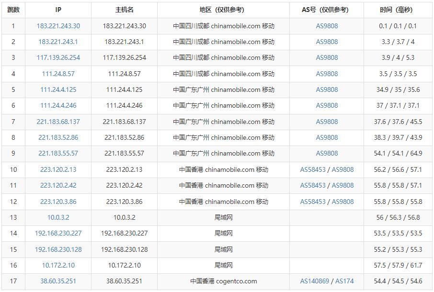
Task: Select hostname cell 221.183.55.57
Action: (x=124, y=153)
